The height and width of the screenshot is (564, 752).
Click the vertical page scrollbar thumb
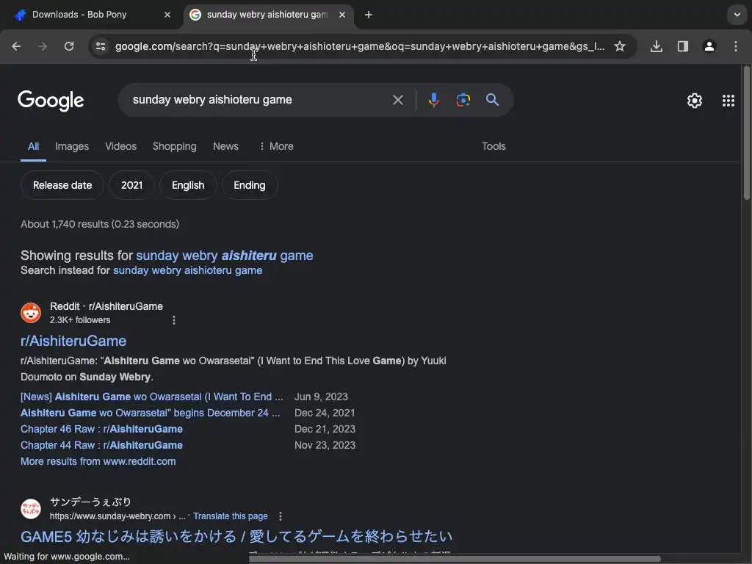[747, 133]
